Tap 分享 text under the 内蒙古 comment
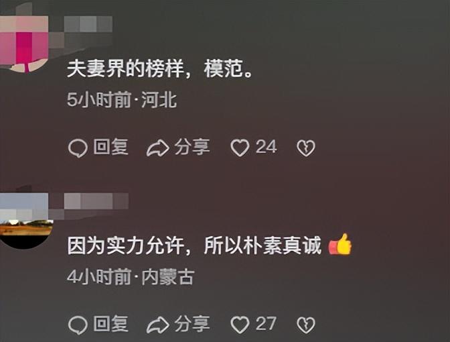The height and width of the screenshot is (342, 450). click(192, 324)
